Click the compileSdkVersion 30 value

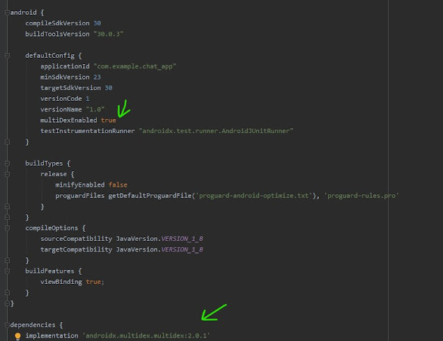[97, 23]
